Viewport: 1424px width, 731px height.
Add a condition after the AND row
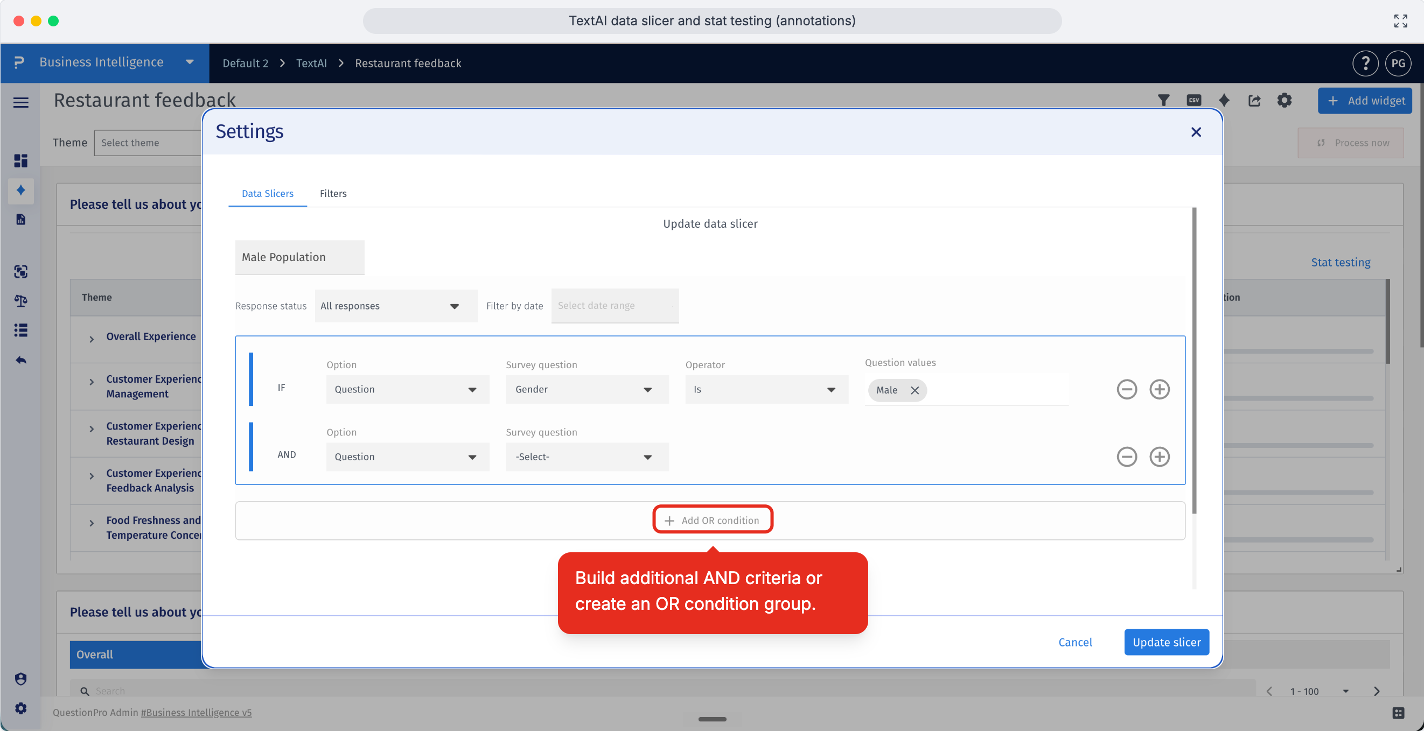tap(1159, 457)
